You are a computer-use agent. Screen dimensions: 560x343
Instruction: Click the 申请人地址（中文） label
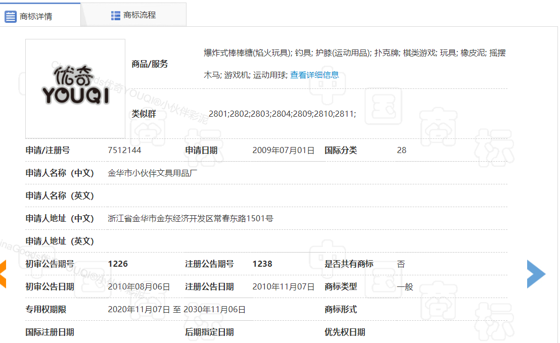pyautogui.click(x=60, y=218)
